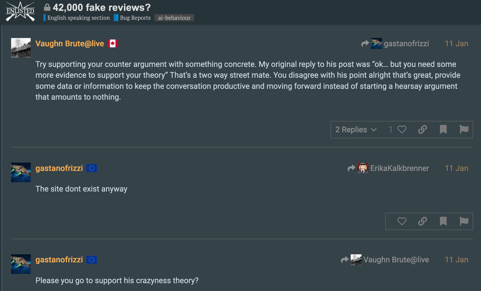Open the Bug Reports category
Screen dimensions: 481x291
pyautogui.click(x=135, y=18)
